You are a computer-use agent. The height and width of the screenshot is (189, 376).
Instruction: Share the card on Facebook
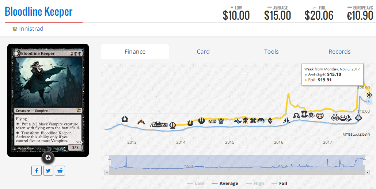click(x=37, y=170)
